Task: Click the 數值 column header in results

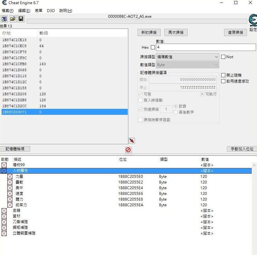Action: point(82,33)
